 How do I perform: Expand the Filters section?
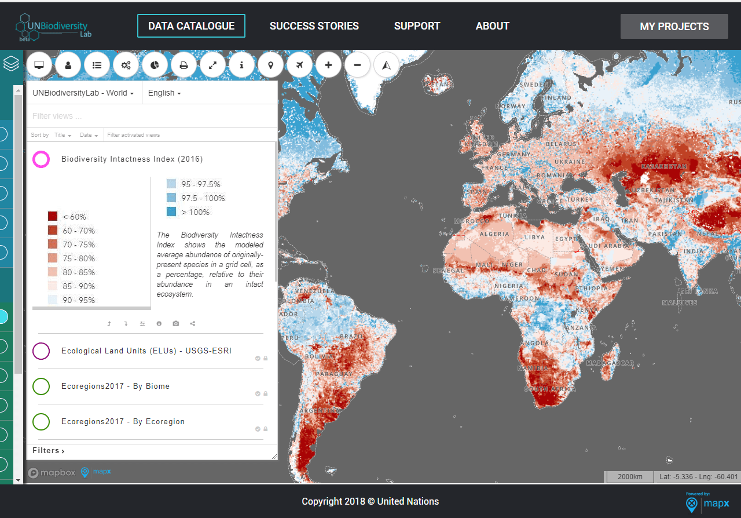(49, 451)
